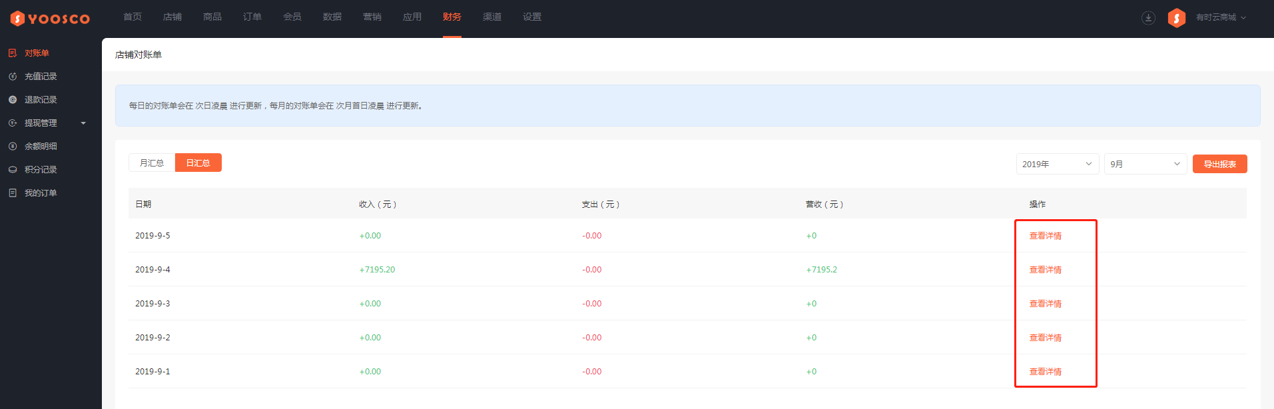Click the 支出（元）column header
The height and width of the screenshot is (409, 1274).
[x=601, y=204]
